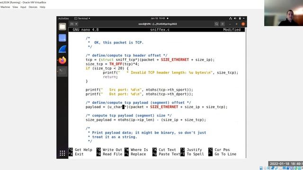Viewport: 303px width, 170px height.
Task: Click the Go To Line shortcut
Action: click(222, 154)
